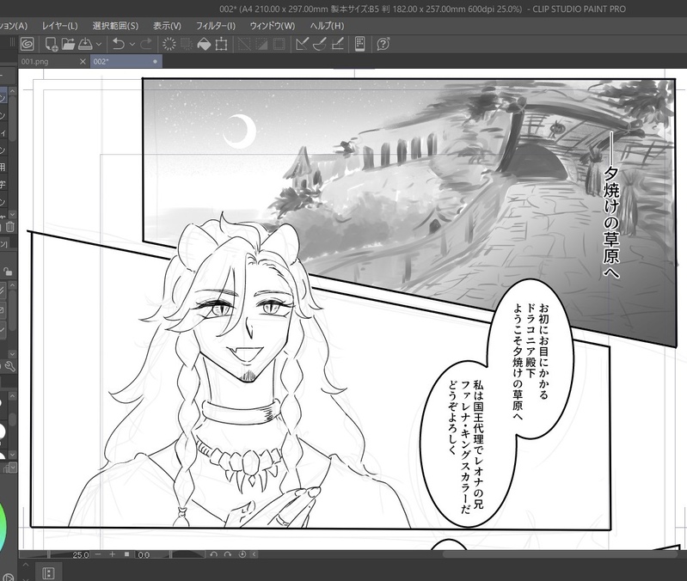Click fit-to-screen square button
This screenshot has height=581, width=687.
[126, 554]
